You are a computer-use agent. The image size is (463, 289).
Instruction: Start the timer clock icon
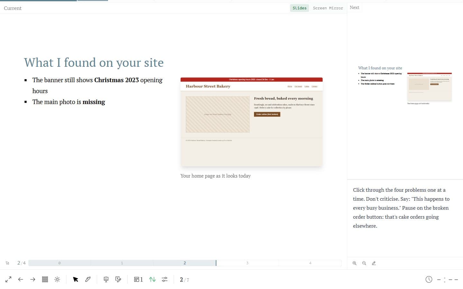tap(429, 279)
